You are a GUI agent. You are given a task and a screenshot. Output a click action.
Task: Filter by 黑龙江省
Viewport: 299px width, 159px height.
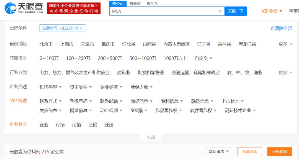[x=247, y=44]
